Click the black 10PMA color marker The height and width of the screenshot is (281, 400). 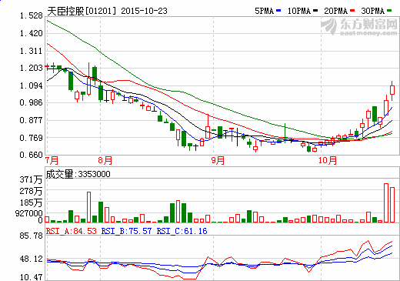pos(315,11)
